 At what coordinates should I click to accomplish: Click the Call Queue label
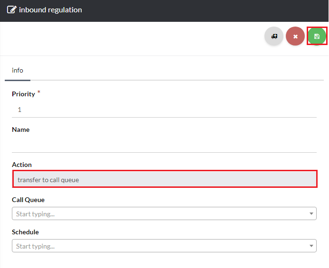pyautogui.click(x=28, y=200)
